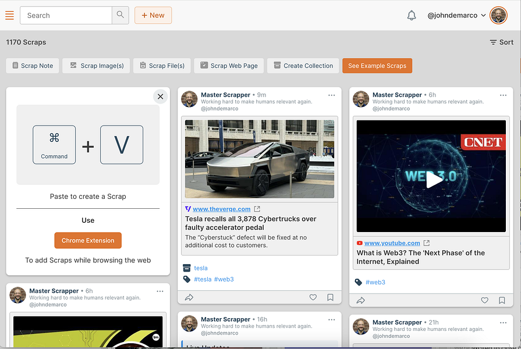Screen dimensions: 521x349
Task: Click Master Scrapper name on 9m scrap
Action: (x=226, y=95)
